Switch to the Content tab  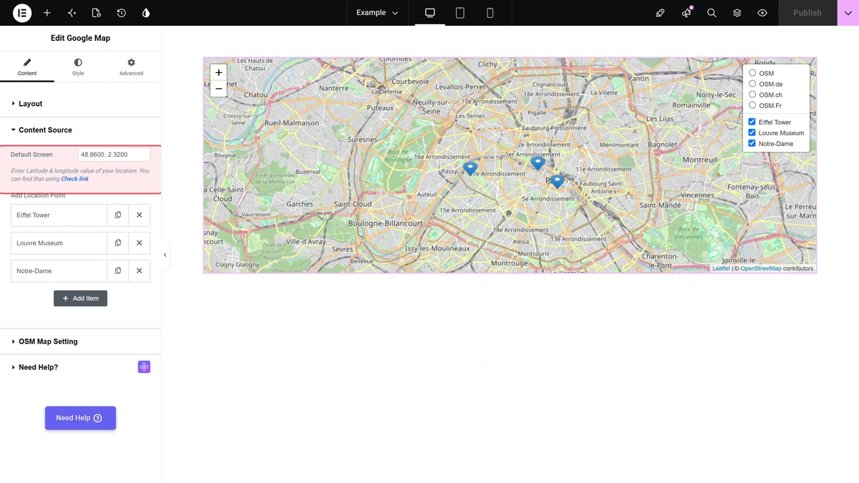tap(27, 67)
